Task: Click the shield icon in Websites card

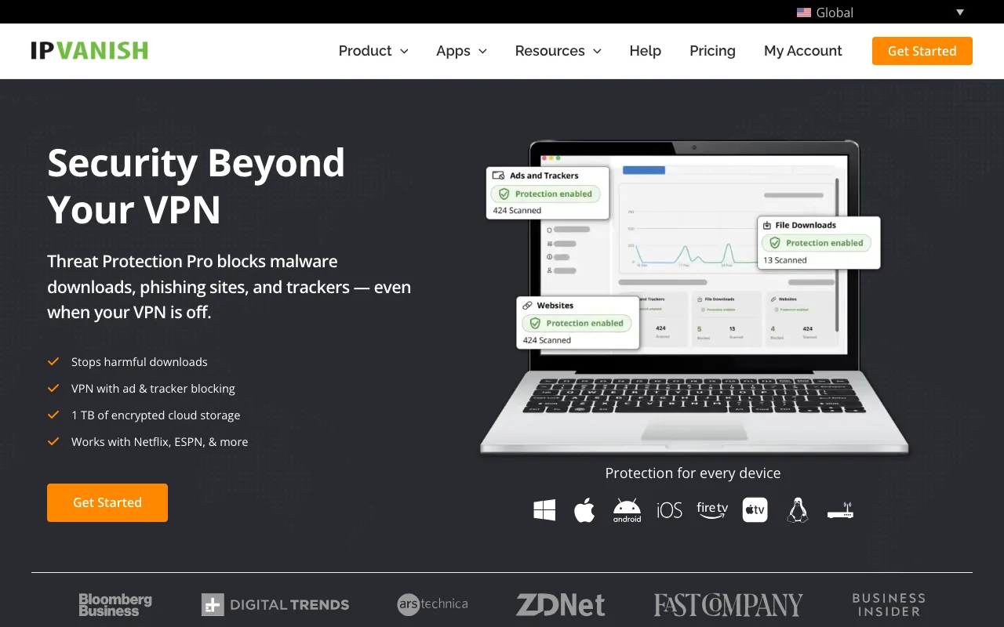Action: tap(535, 323)
